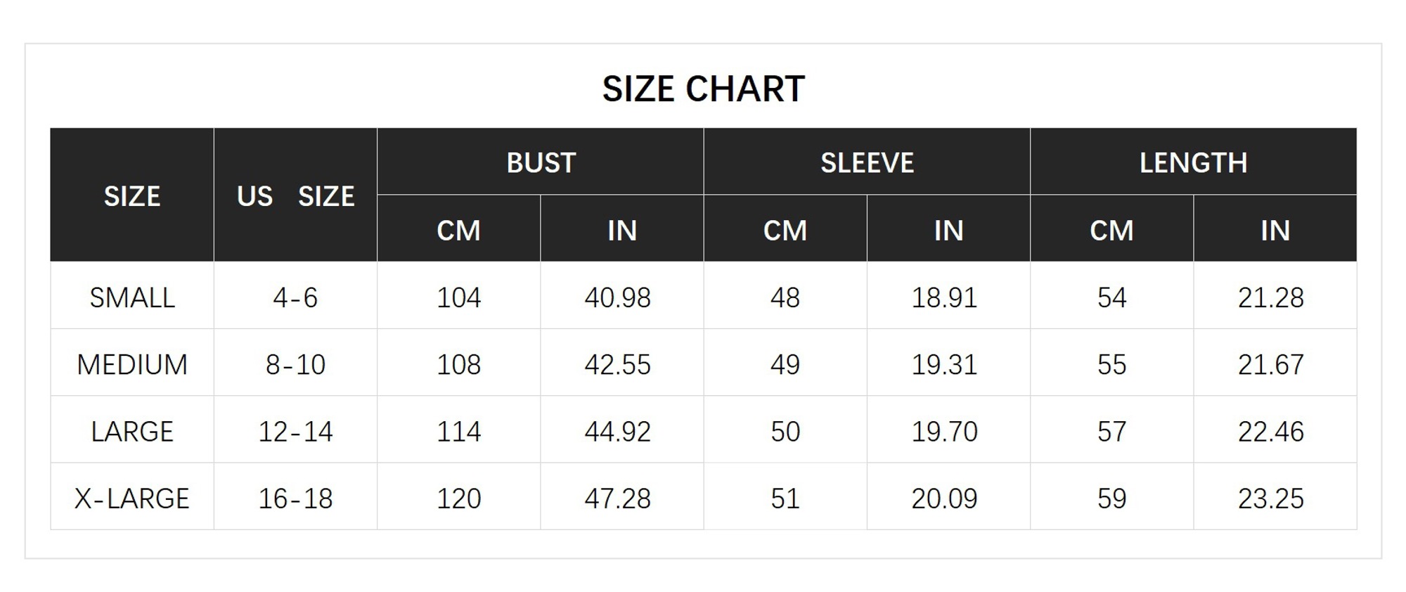The image size is (1406, 592).
Task: Click length value 54 cm
Action: click(1112, 297)
